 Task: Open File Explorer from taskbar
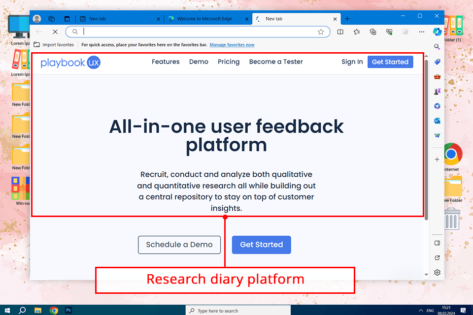pyautogui.click(x=38, y=310)
